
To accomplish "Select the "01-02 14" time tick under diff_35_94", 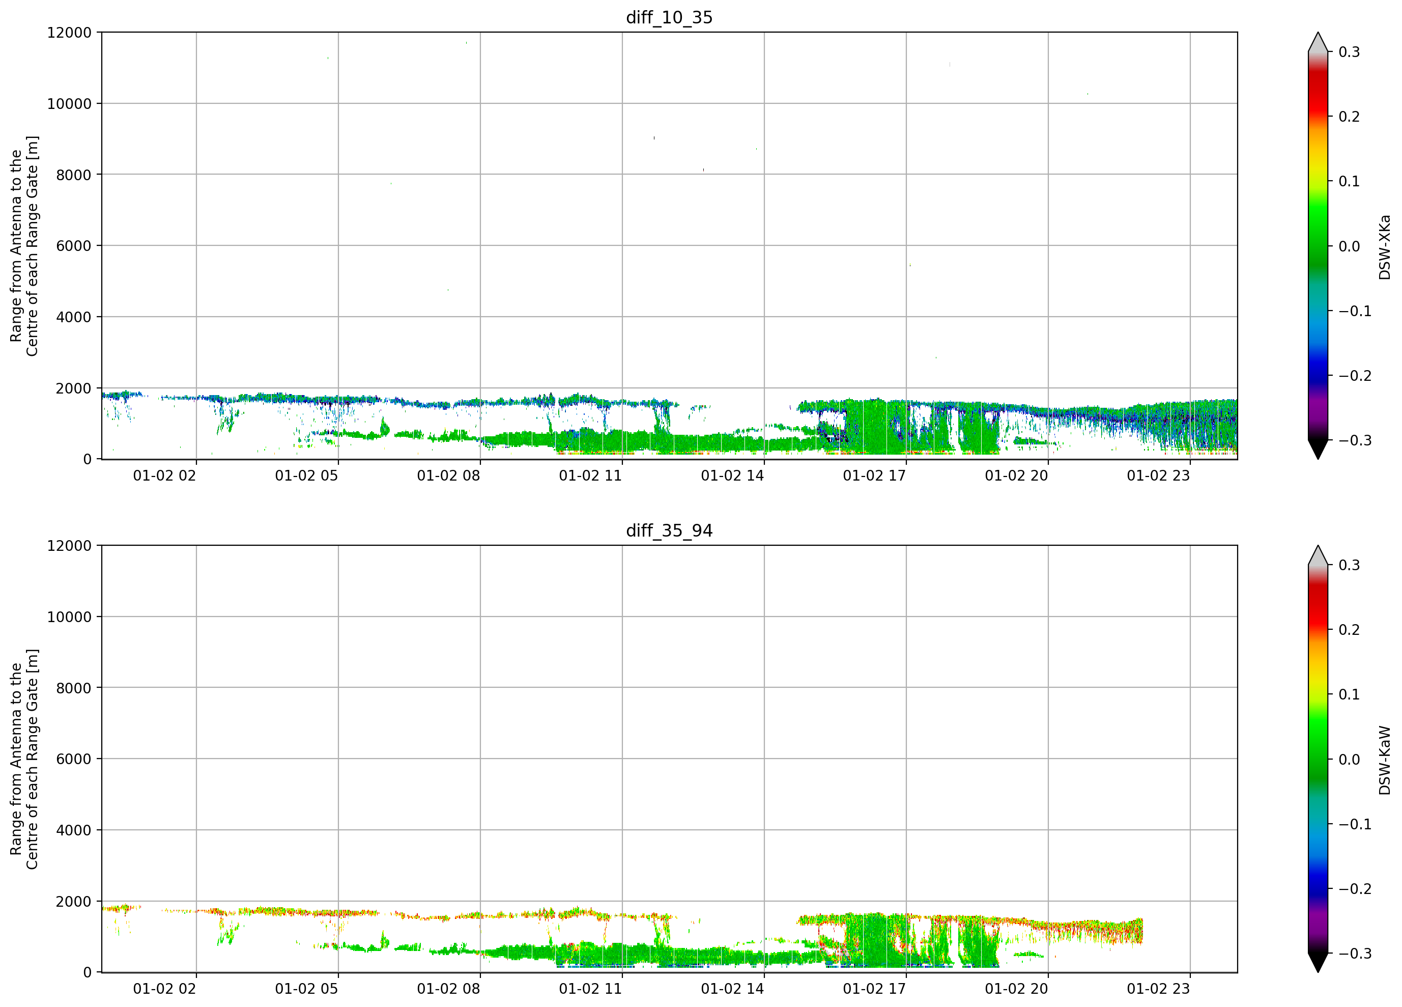I will pos(732,989).
